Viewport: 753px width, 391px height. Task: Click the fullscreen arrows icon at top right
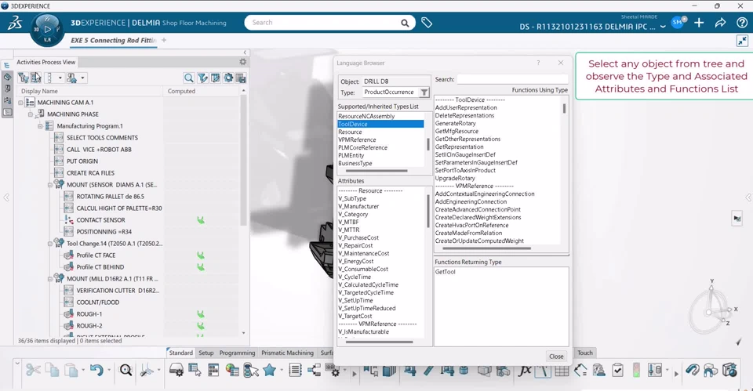point(742,41)
